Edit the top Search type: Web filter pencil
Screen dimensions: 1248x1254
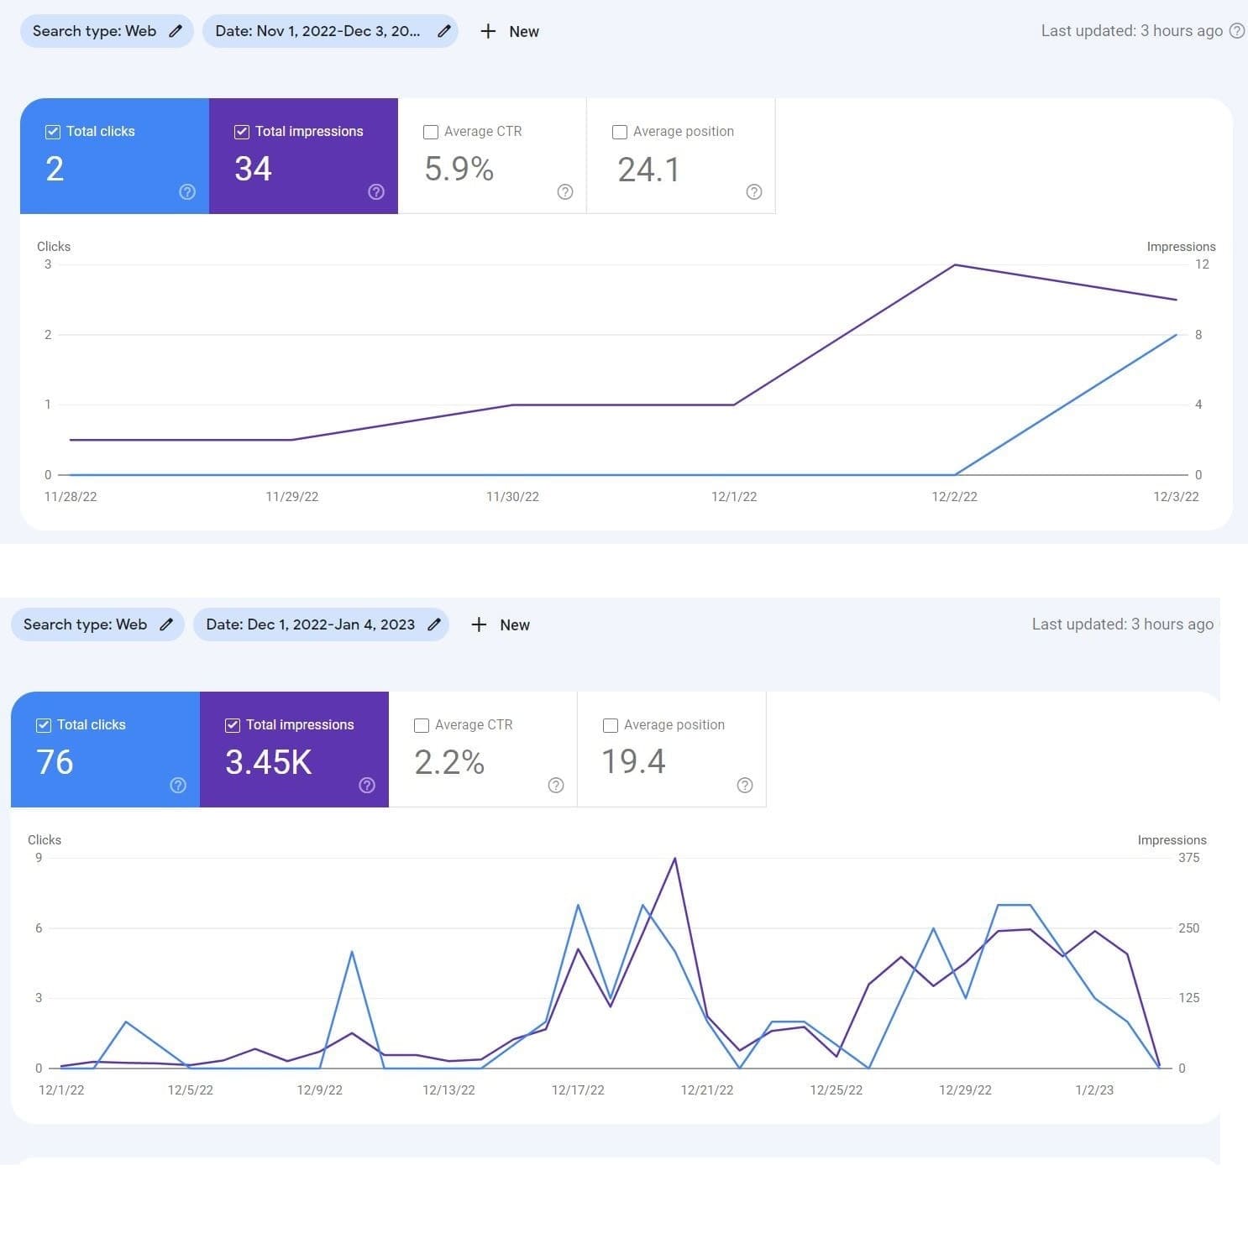pyautogui.click(x=176, y=31)
